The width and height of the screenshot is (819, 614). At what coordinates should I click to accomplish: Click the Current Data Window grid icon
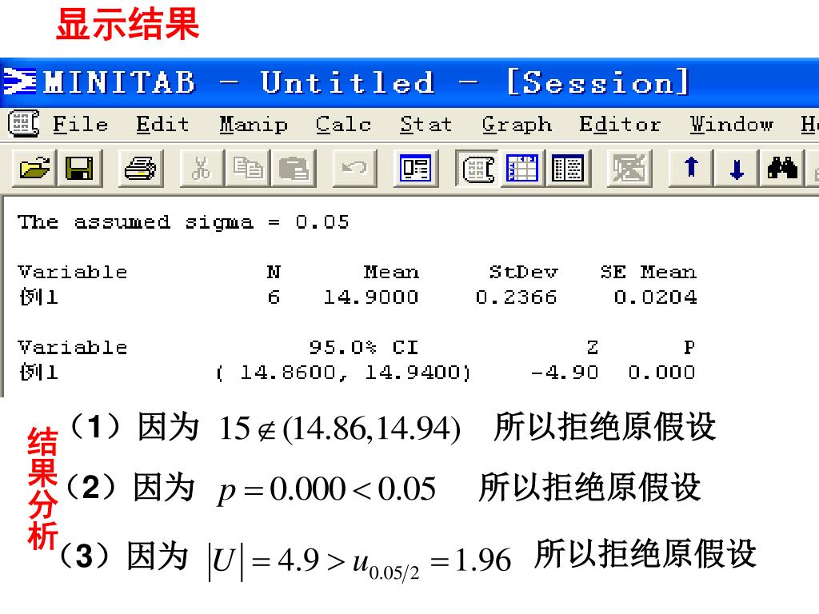point(522,168)
